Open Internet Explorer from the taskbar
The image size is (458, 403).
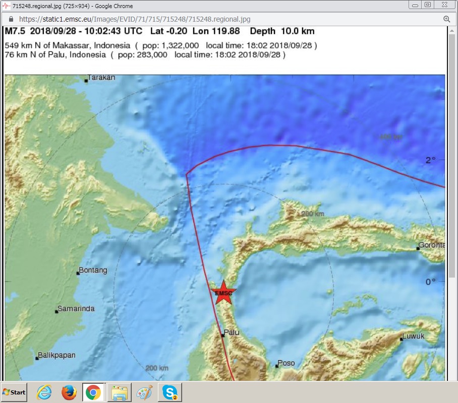[44, 392]
